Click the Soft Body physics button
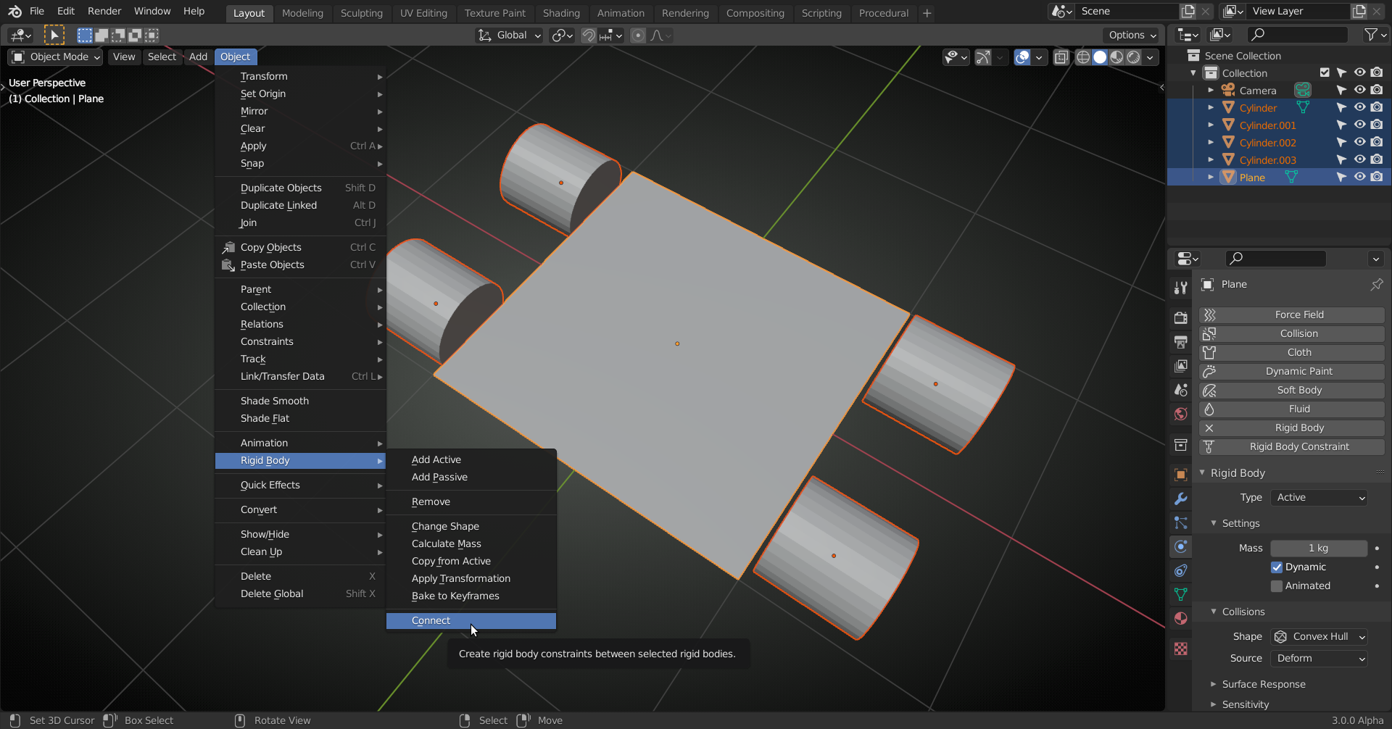Screen dimensions: 1392x729 click(1298, 391)
